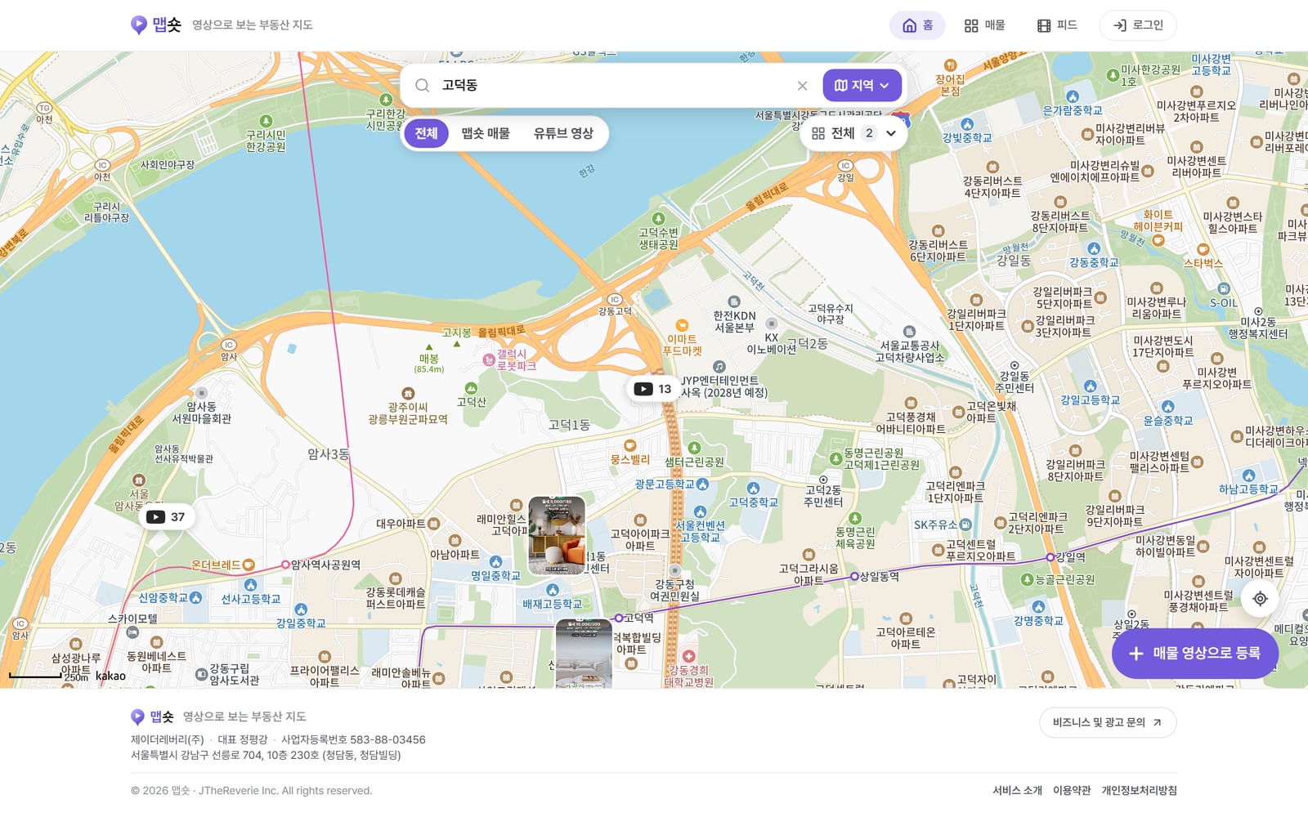
Task: Open the 서비스 소개 footer link
Action: point(1017,790)
